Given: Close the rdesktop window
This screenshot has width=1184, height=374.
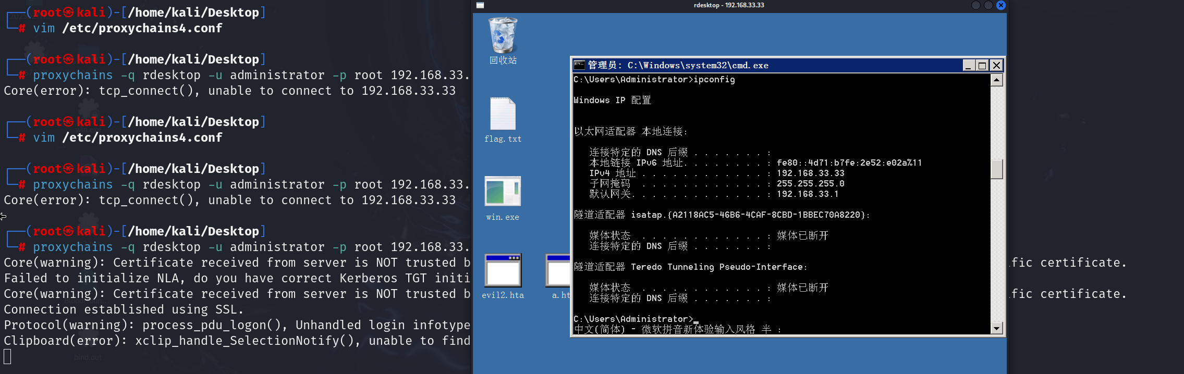Looking at the screenshot, I should tap(1000, 5).
